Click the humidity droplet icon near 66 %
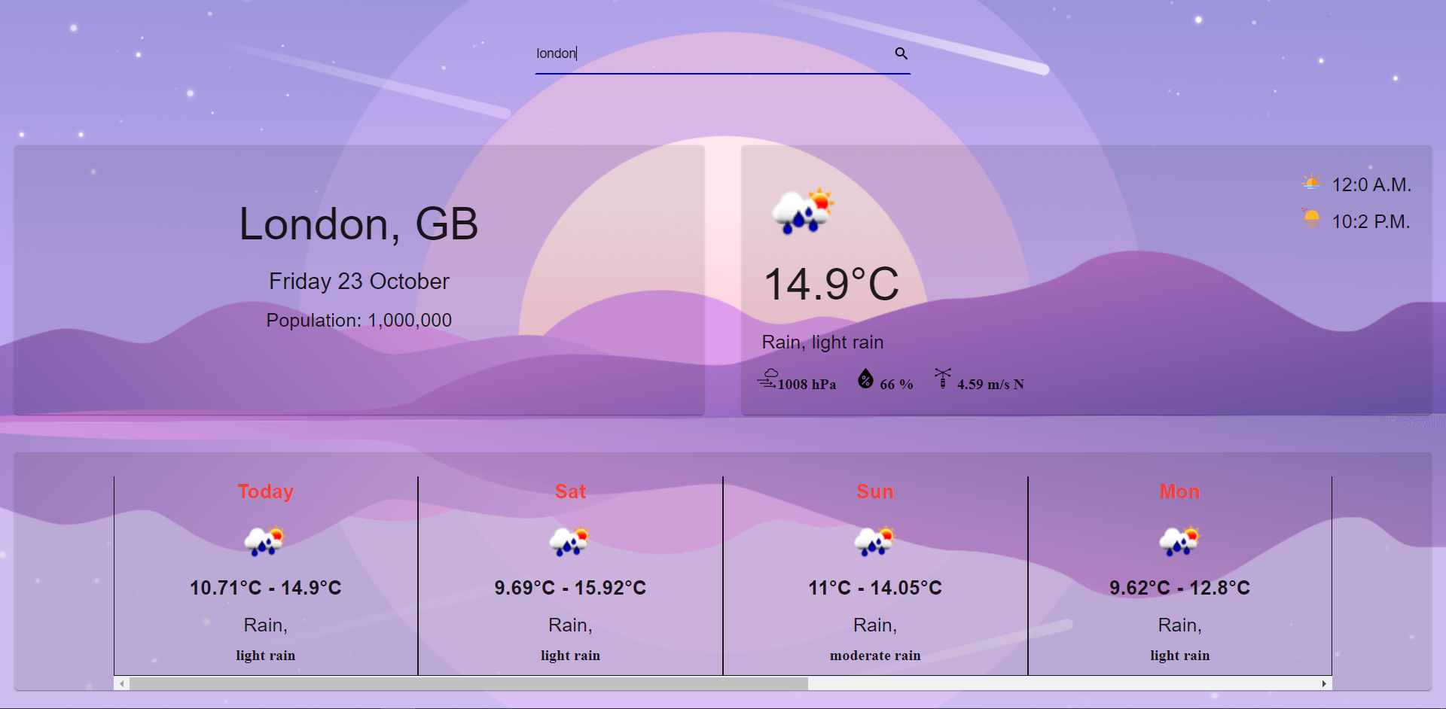This screenshot has height=709, width=1446. click(866, 379)
